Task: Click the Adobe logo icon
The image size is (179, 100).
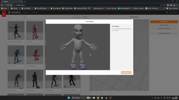Action: (x=4, y=14)
